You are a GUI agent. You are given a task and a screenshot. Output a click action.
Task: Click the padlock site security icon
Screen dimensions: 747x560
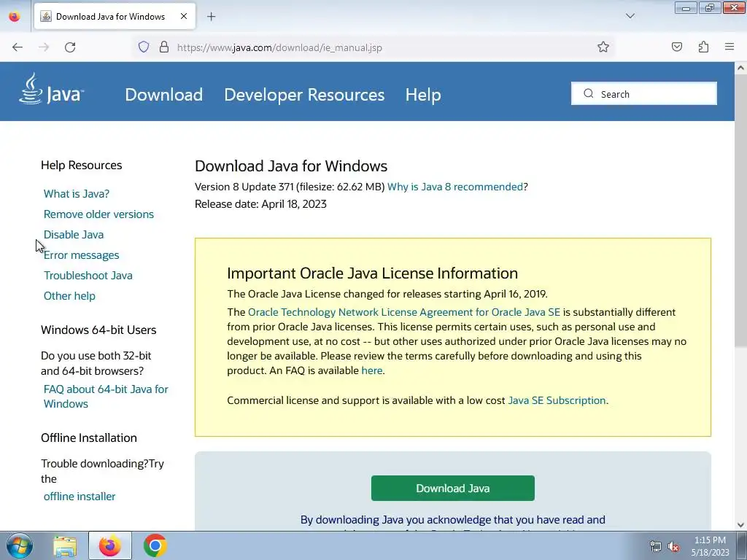point(164,47)
